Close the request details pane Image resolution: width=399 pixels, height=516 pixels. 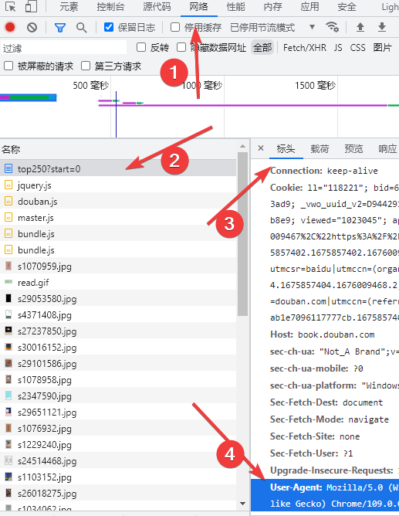[x=261, y=148]
